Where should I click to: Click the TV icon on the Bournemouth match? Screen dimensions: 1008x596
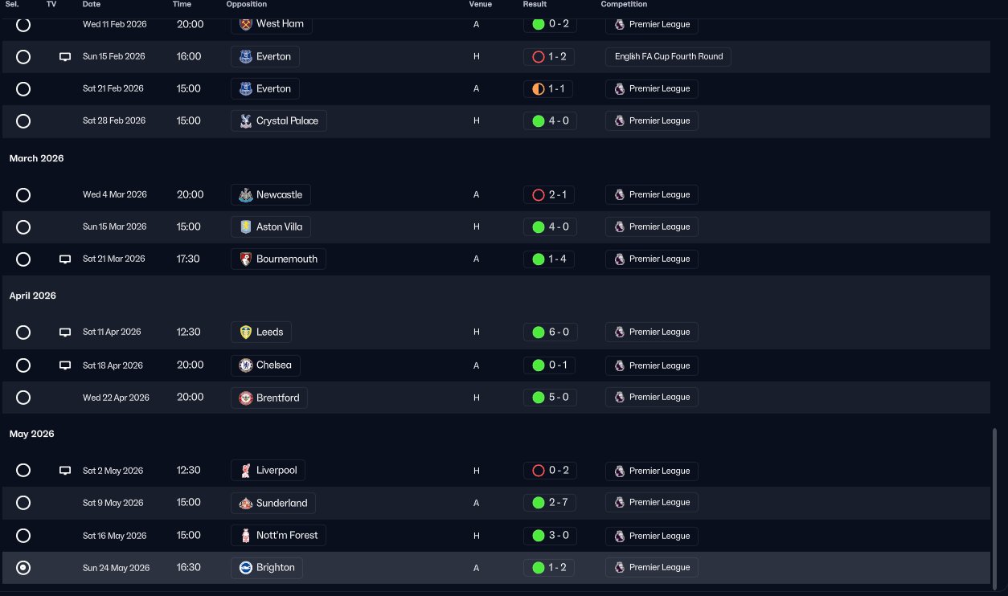[65, 259]
